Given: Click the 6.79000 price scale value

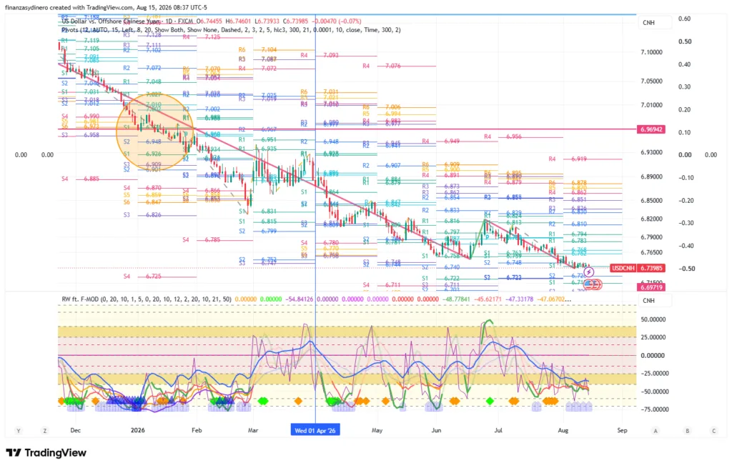Looking at the screenshot, I should [651, 237].
